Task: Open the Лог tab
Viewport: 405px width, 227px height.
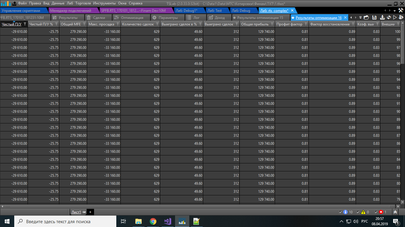Action: [196, 17]
